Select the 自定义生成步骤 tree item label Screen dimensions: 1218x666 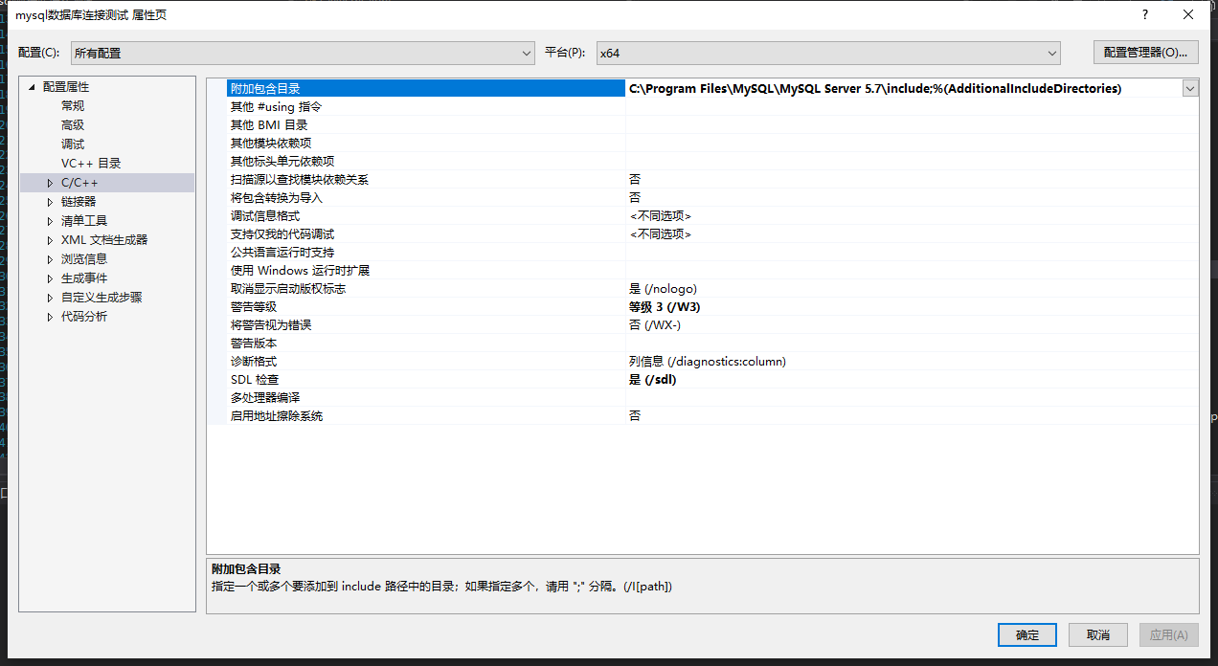click(x=101, y=297)
